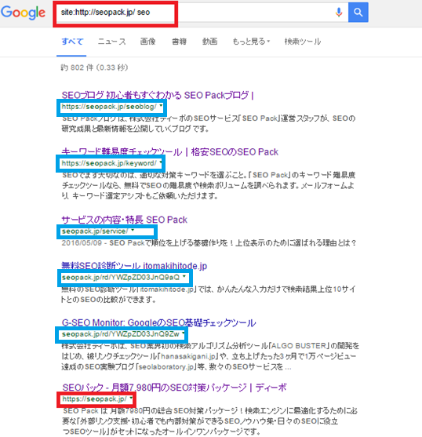The width and height of the screenshot is (422, 437).
Task: Click the Google logo
Action: tap(23, 13)
